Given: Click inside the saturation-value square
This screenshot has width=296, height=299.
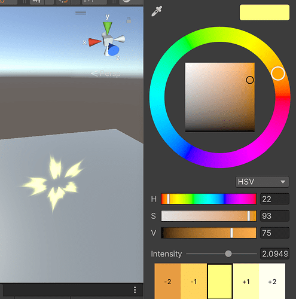Looking at the screenshot, I should [220, 97].
